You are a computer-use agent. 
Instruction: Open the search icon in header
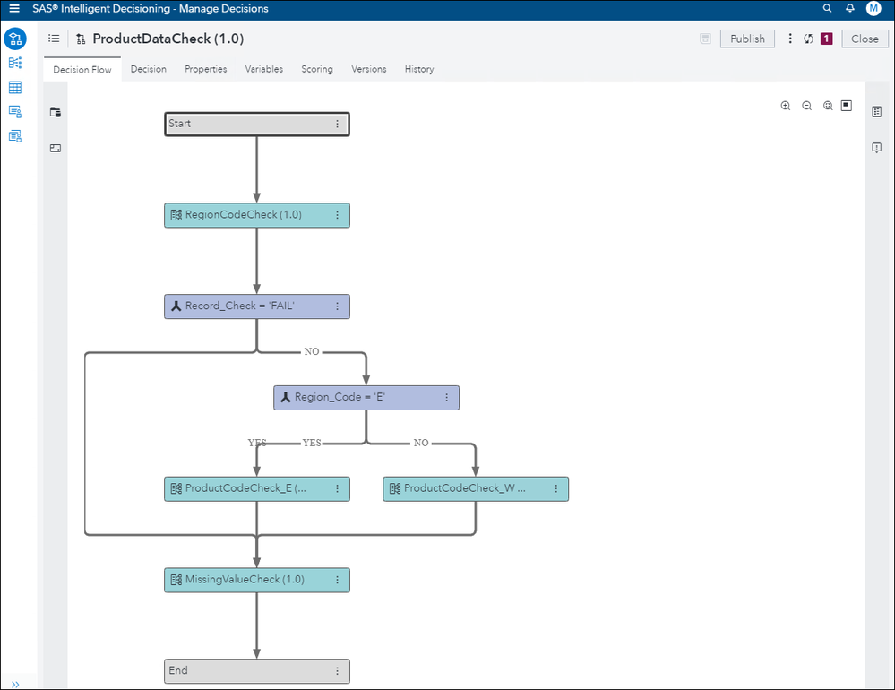[827, 8]
